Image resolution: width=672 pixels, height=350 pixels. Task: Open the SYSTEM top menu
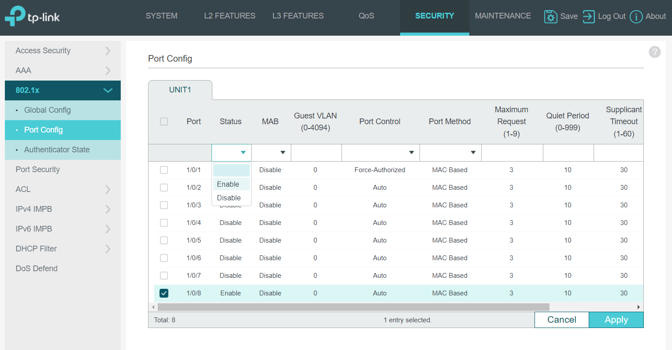162,16
